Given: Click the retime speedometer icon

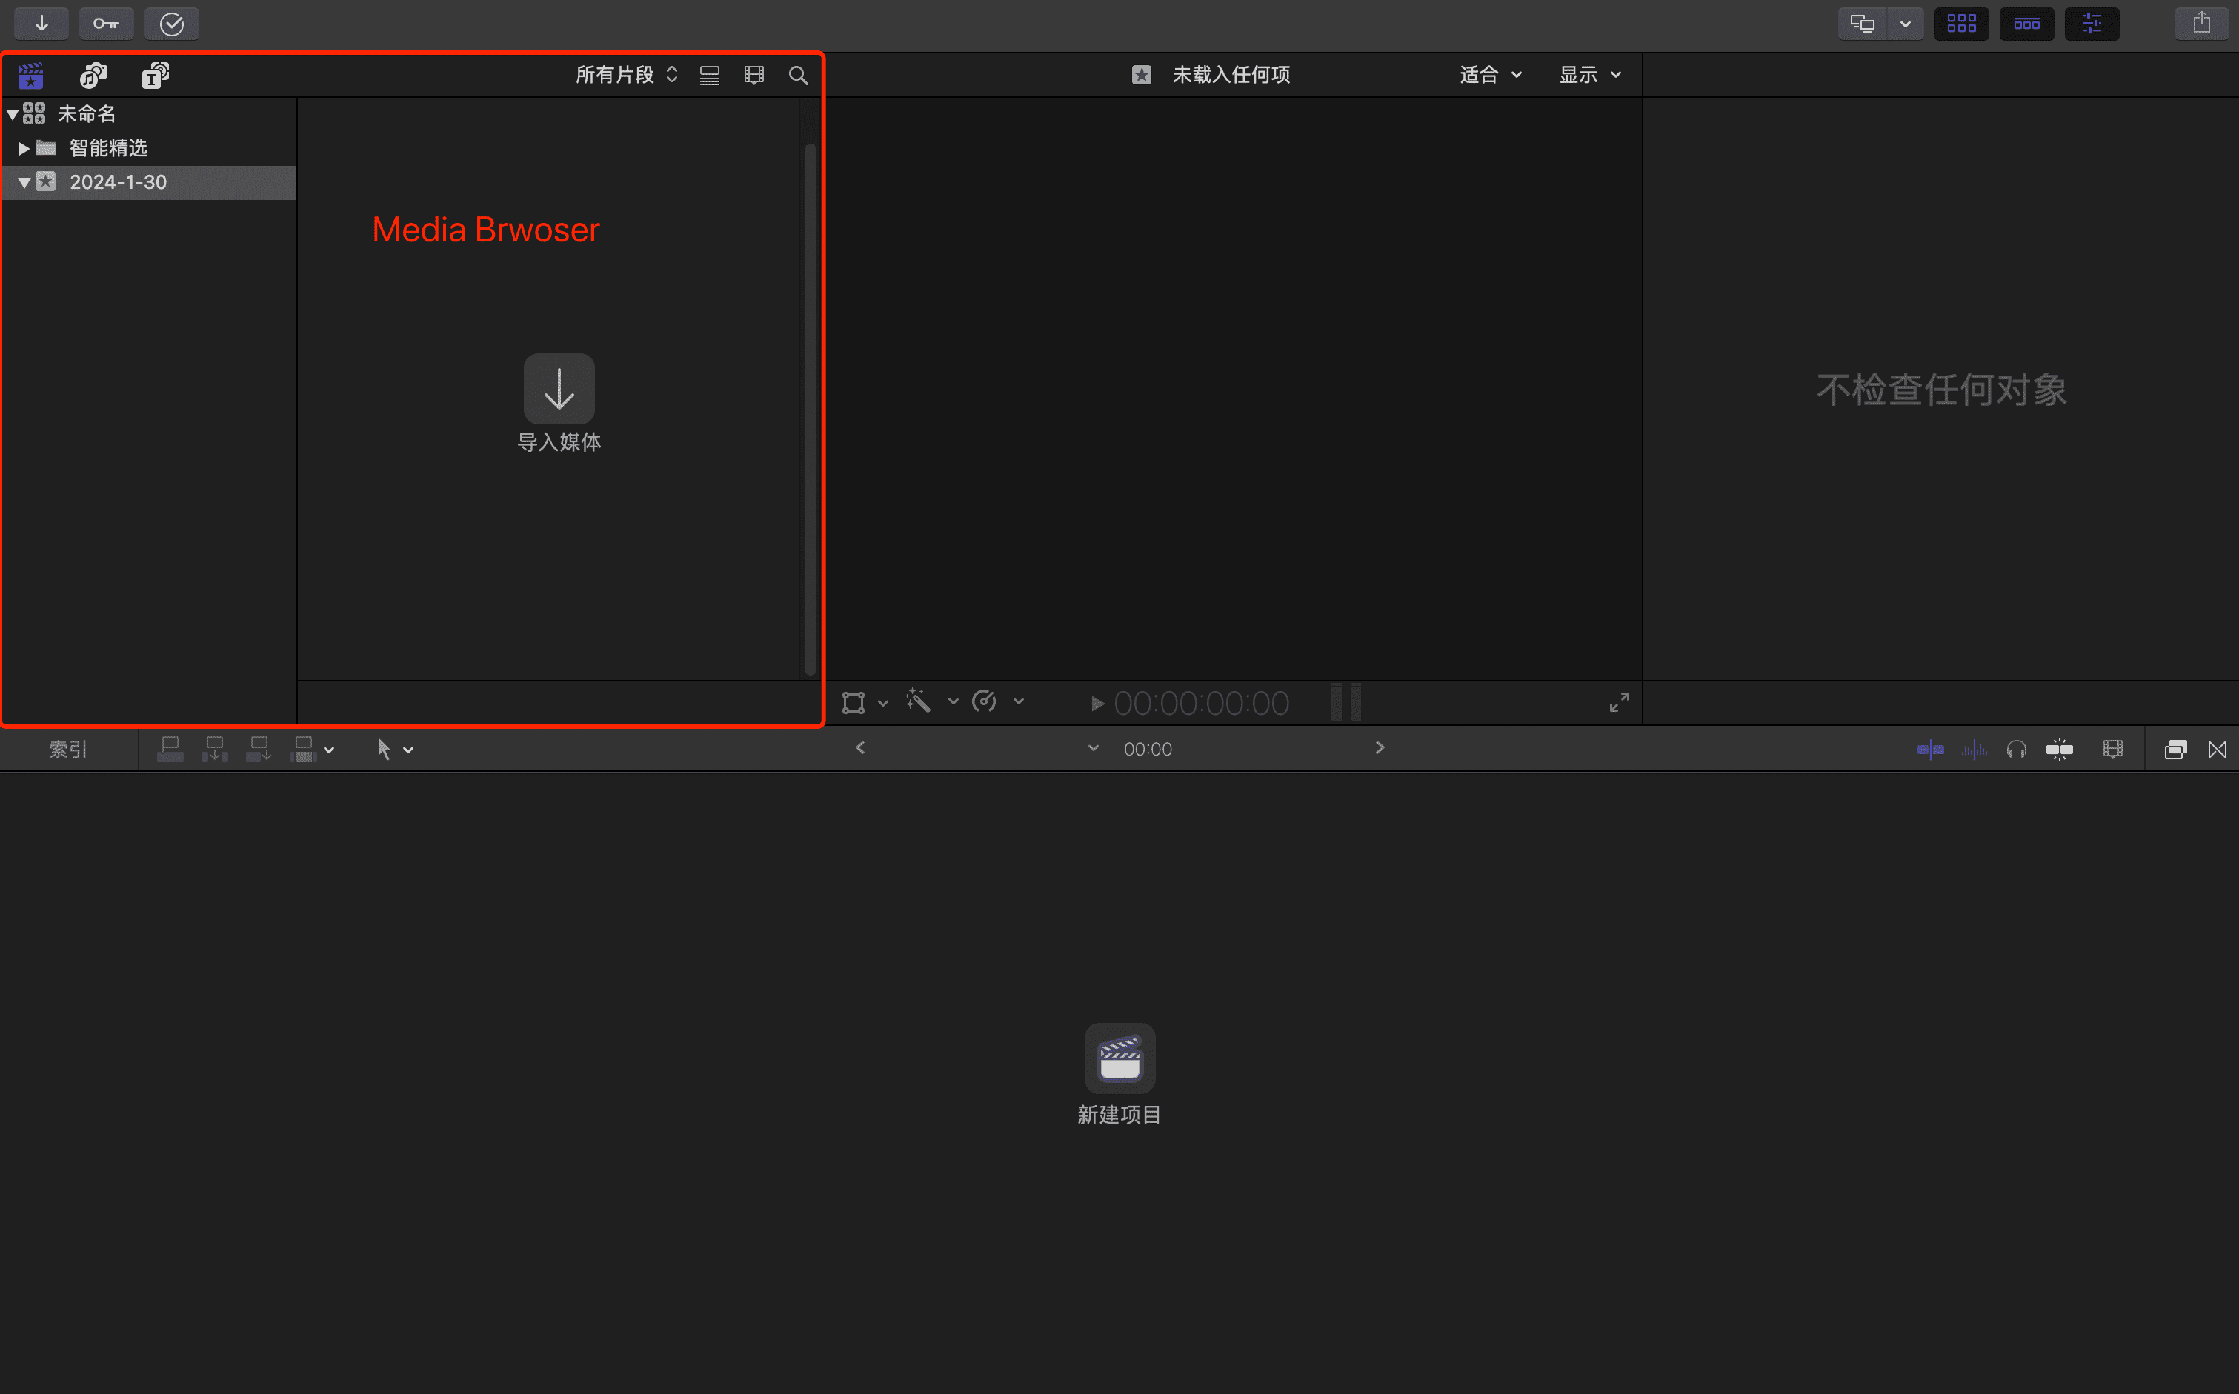Looking at the screenshot, I should pos(984,701).
